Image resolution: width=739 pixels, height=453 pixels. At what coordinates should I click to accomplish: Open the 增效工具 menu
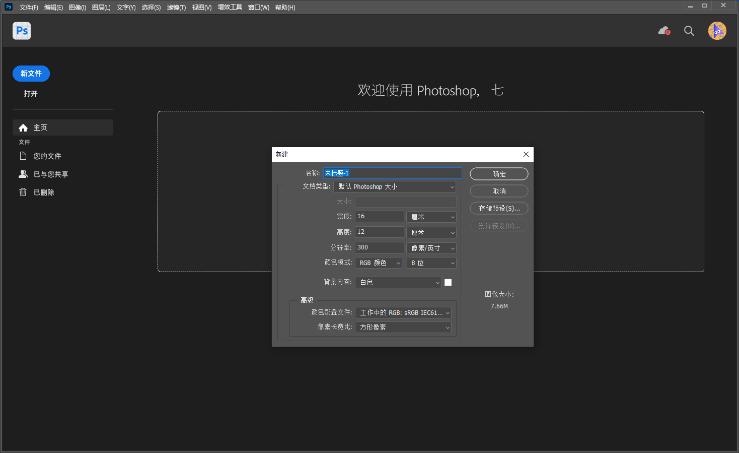coord(230,8)
